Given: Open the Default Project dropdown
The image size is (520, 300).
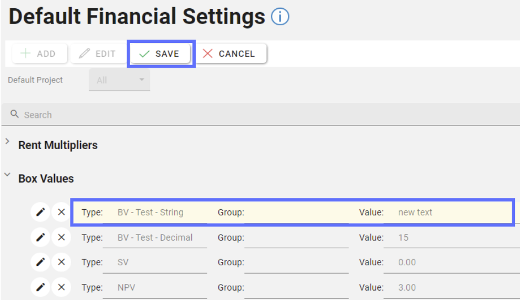Looking at the screenshot, I should tap(119, 80).
